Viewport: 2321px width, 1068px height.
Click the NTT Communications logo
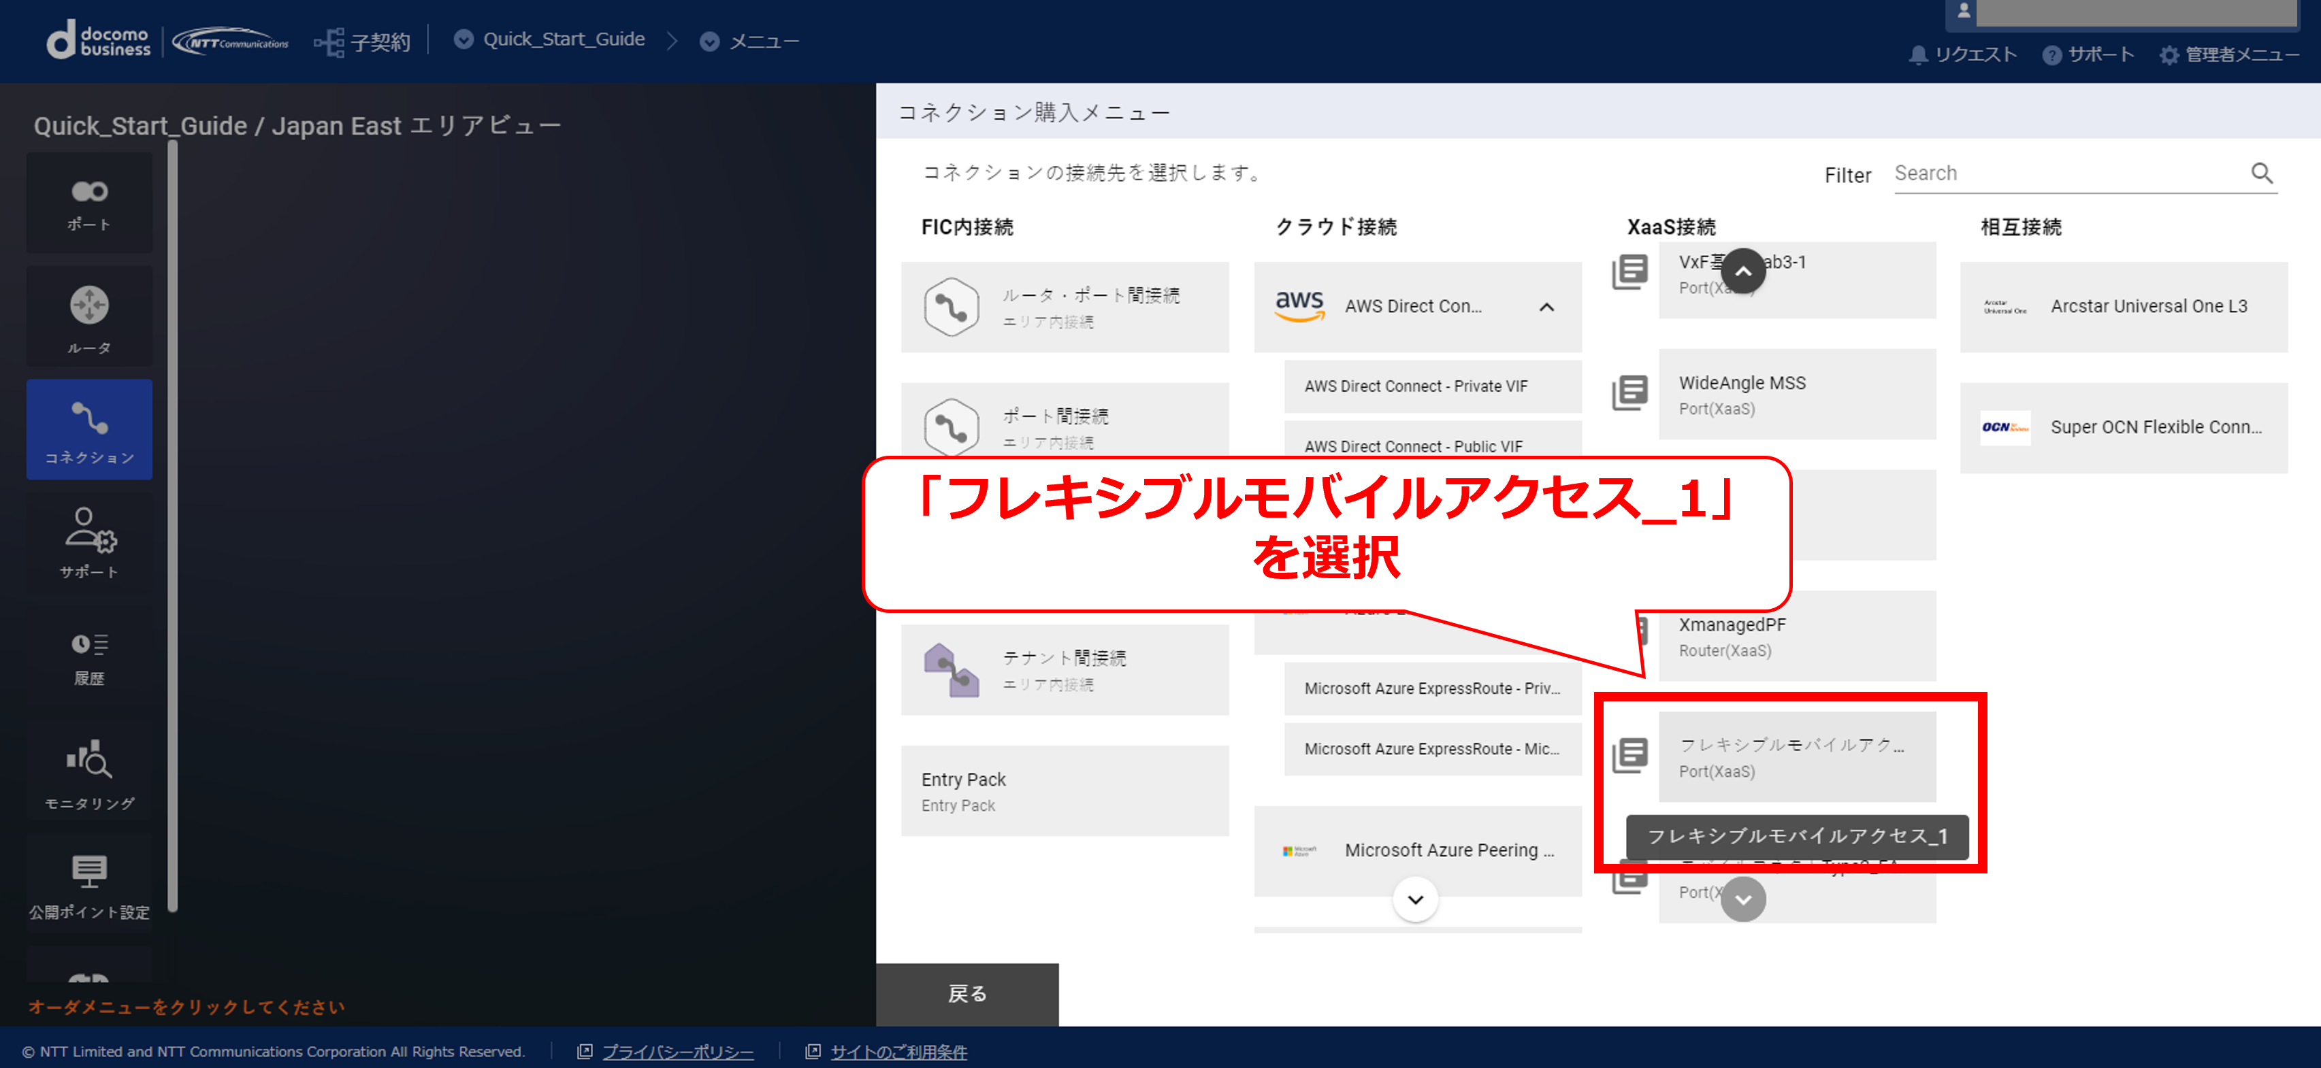pos(231,41)
